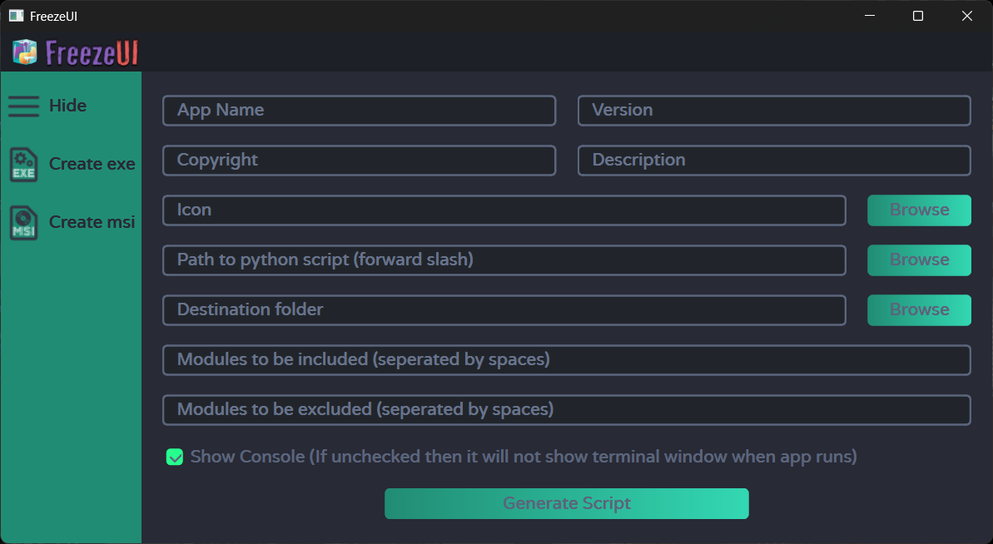The width and height of the screenshot is (993, 544).
Task: Click the Create exe file icon
Action: 23,164
